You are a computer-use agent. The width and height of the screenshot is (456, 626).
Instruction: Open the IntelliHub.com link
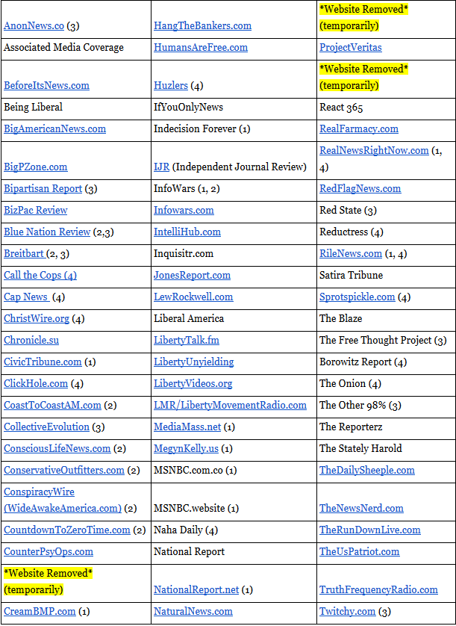[x=187, y=232]
